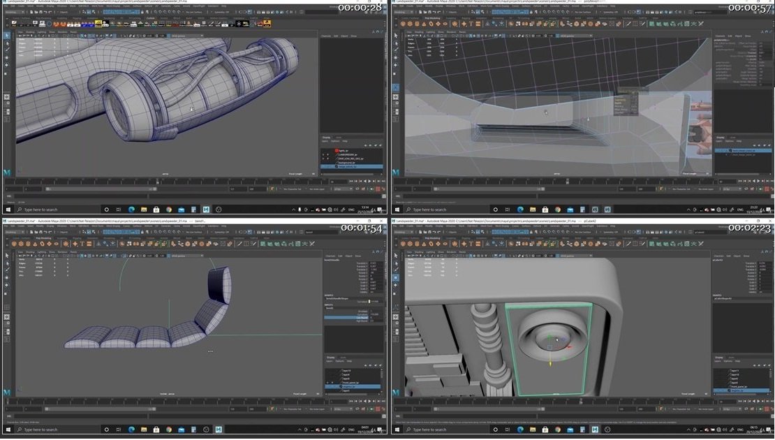This screenshot has width=775, height=440.
Task: Create a polygon cylinder in 00:02:23 frame shelf
Action: 417,244
